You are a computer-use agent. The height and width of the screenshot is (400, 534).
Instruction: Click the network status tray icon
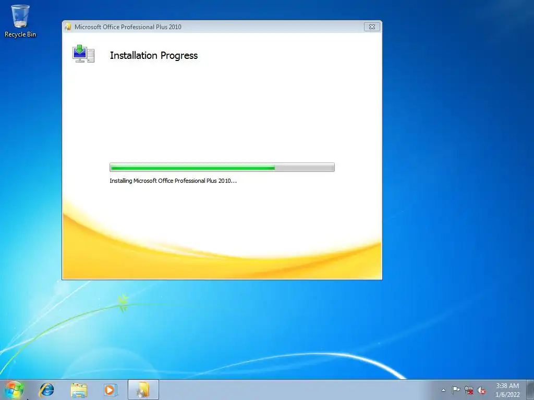(x=469, y=390)
